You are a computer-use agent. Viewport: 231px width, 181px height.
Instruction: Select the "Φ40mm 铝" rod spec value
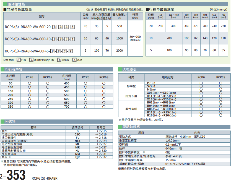click(174, 148)
